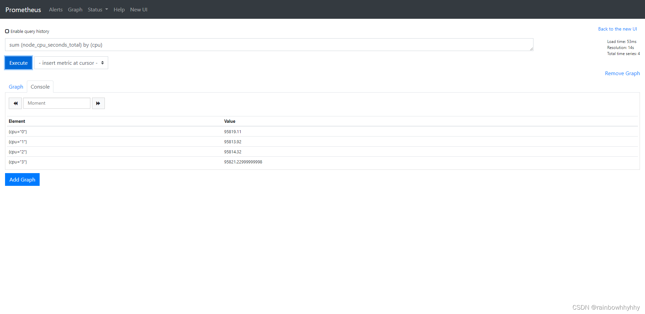Click Back to the new UI link

pyautogui.click(x=617, y=29)
